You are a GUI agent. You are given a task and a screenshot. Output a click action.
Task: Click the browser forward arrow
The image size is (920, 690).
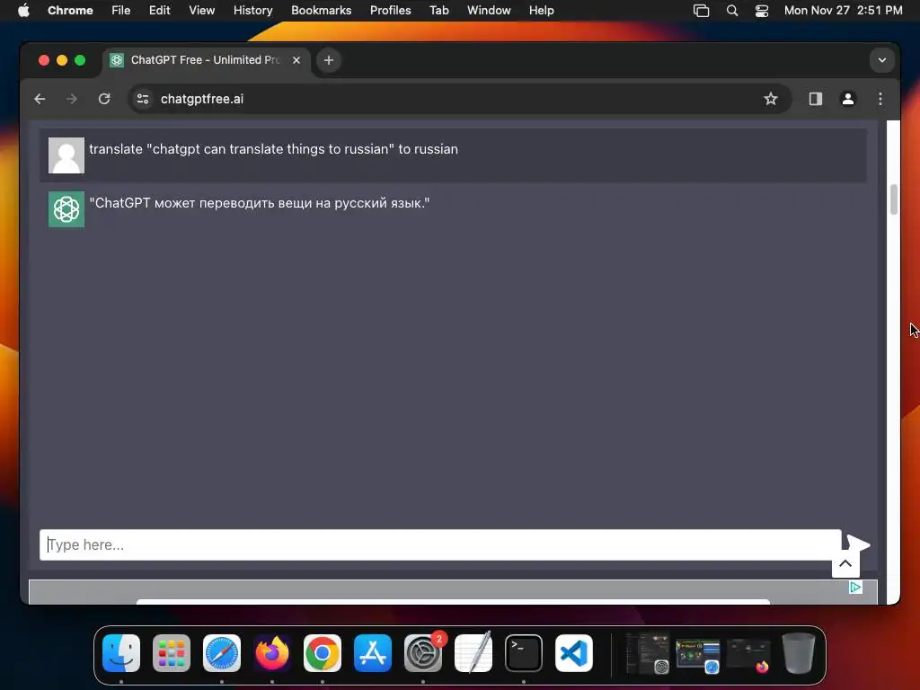(72, 99)
